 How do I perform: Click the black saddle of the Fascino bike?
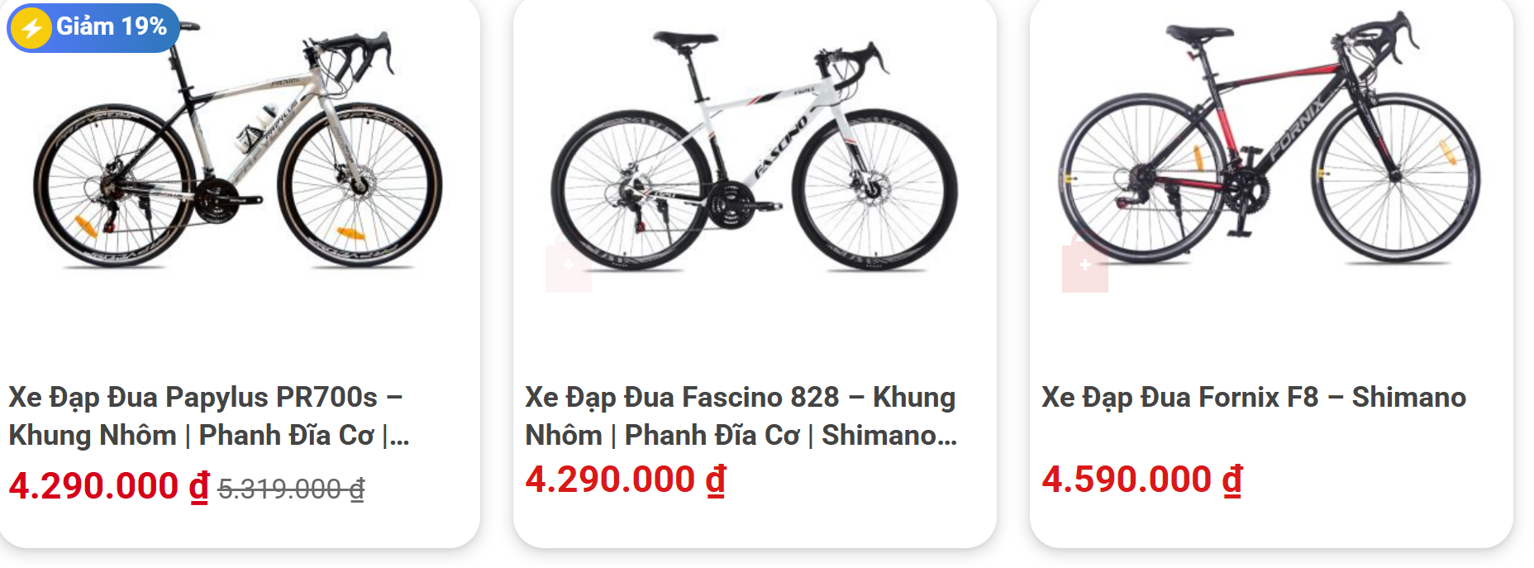tap(684, 40)
